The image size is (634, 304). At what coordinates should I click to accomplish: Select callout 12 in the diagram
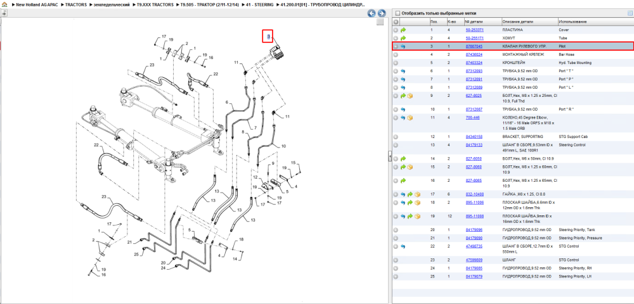255,177
